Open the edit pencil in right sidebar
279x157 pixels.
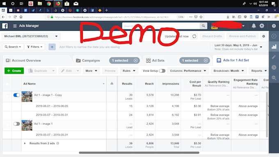pos(274,57)
